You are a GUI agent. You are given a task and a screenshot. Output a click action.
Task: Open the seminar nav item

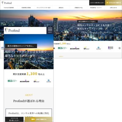coord(96,8)
